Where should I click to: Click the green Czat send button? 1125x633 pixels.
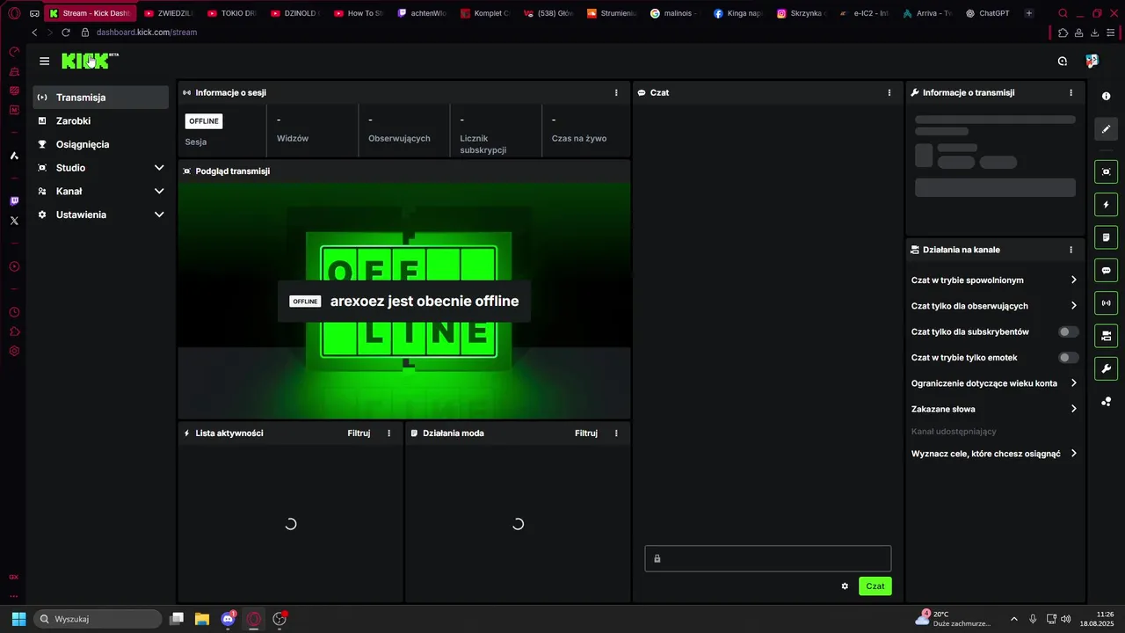point(875,586)
